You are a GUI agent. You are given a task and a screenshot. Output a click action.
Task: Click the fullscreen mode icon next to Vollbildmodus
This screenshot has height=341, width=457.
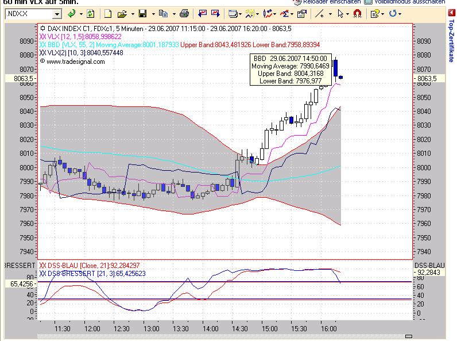click(368, 2)
